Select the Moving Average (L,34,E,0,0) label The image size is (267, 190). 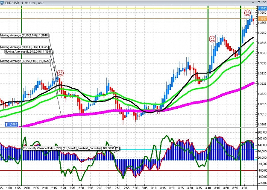coord(28,52)
